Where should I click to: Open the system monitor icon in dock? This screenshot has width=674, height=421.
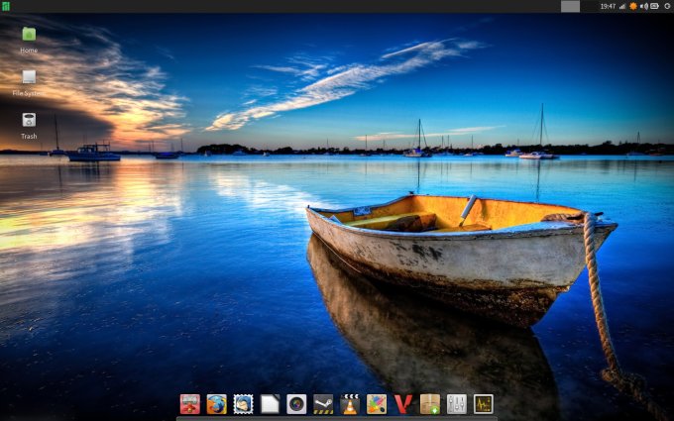(483, 404)
